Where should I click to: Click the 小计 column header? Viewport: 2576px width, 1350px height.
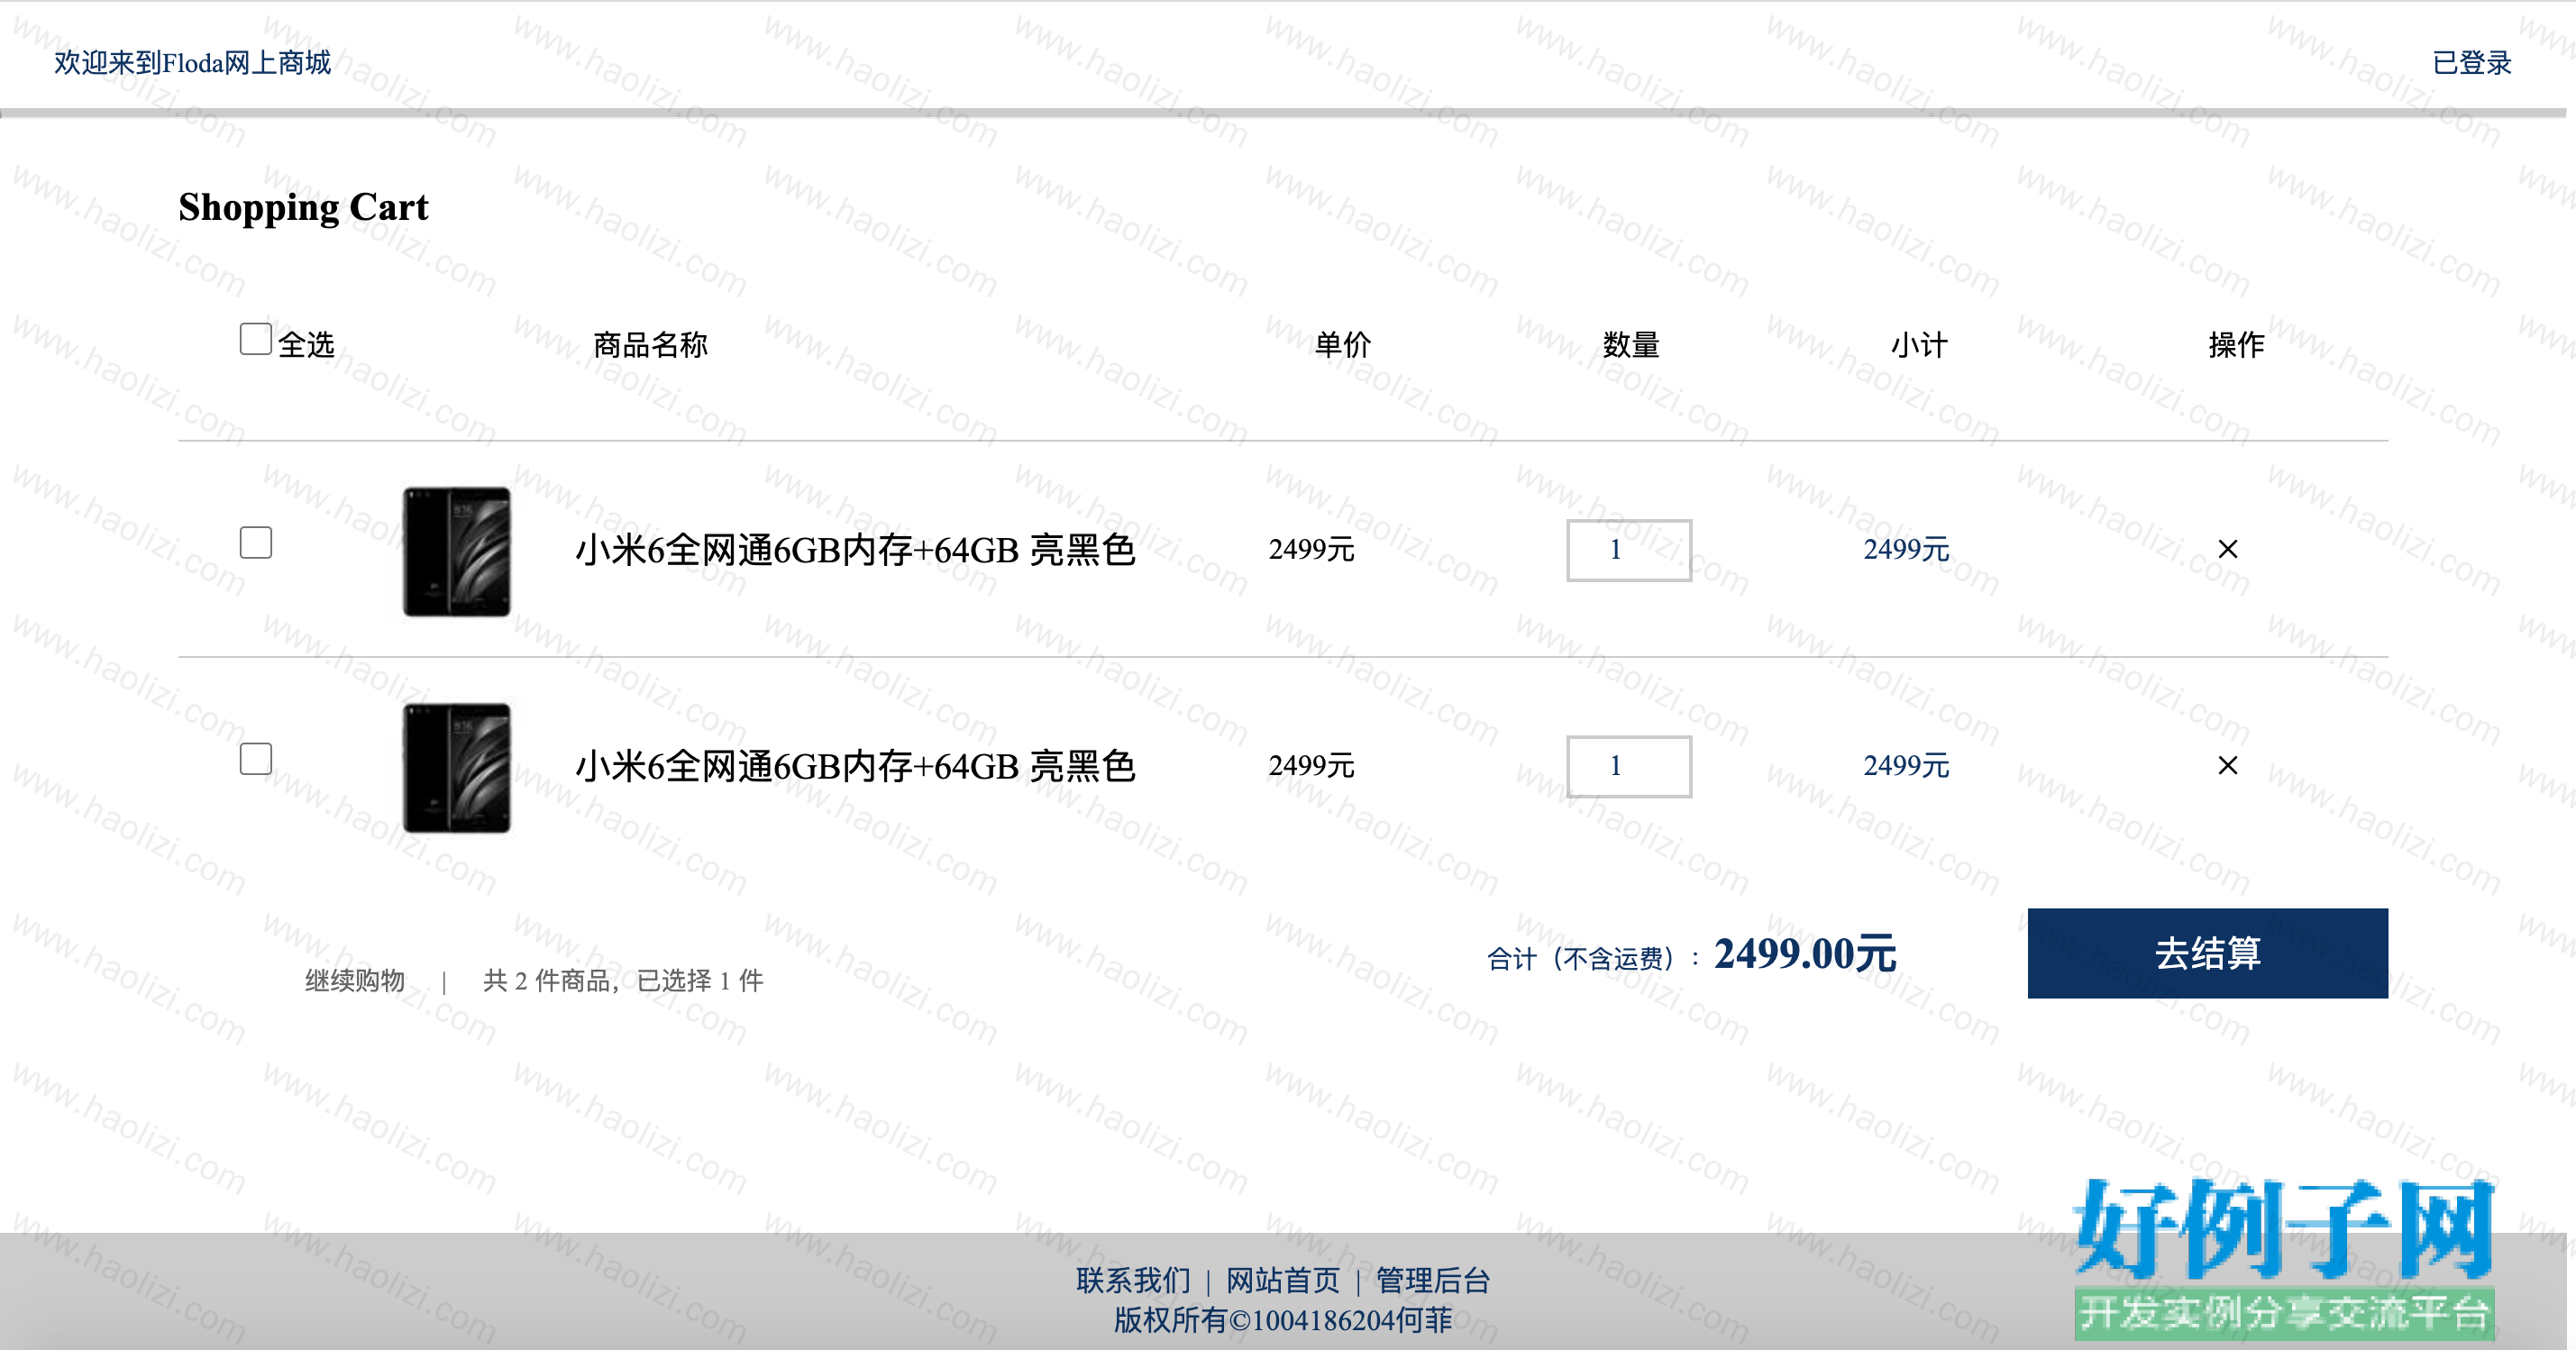coord(1919,345)
